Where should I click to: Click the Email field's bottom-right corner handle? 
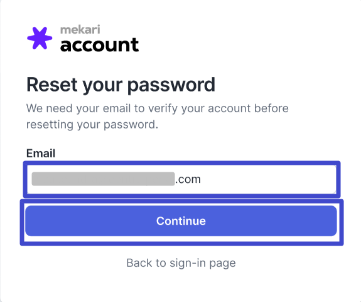(334, 192)
